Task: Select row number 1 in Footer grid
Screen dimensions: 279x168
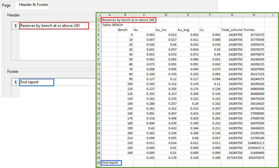Action: tap(15, 82)
